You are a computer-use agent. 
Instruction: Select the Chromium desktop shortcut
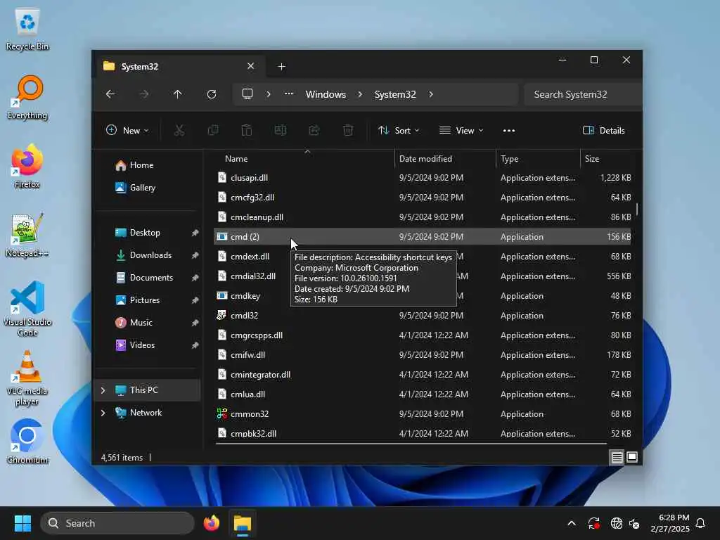coord(27,442)
